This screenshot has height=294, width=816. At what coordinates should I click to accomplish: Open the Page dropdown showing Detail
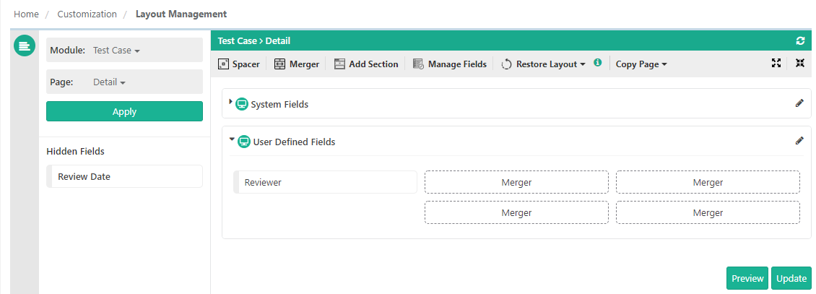[x=109, y=82]
